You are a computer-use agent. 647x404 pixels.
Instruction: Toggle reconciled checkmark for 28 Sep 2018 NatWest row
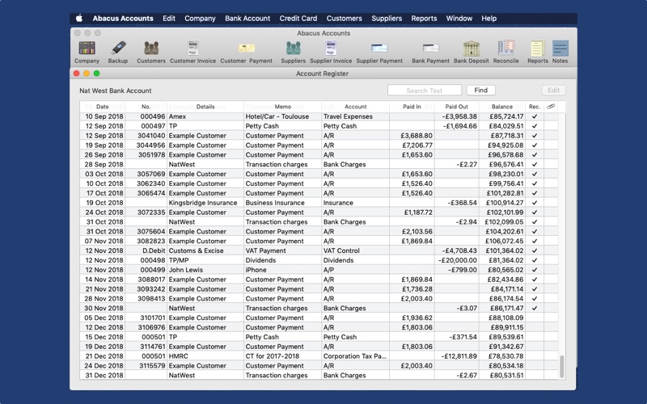click(x=535, y=165)
